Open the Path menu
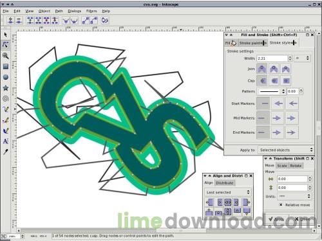The height and width of the screenshot is (241, 322). pos(59,11)
